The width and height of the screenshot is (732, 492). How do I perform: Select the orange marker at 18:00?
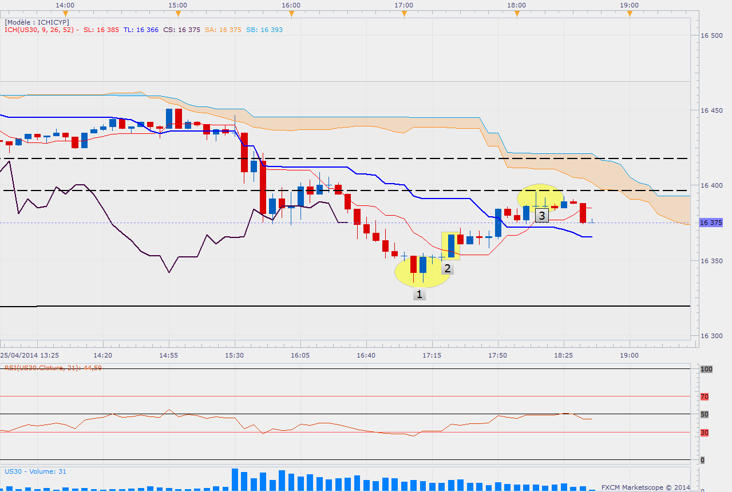[517, 13]
